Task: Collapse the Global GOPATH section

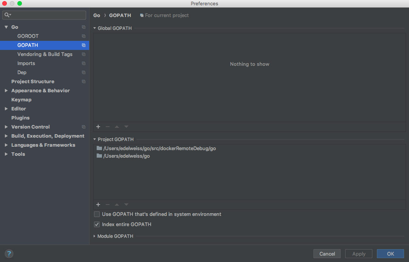Action: tap(95, 28)
